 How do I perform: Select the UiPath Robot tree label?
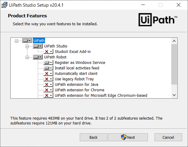(x=55, y=57)
